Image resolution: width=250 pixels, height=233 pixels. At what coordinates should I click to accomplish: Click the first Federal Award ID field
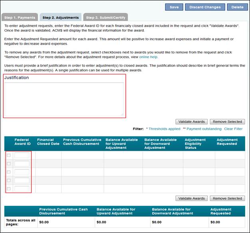[x=22, y=155]
